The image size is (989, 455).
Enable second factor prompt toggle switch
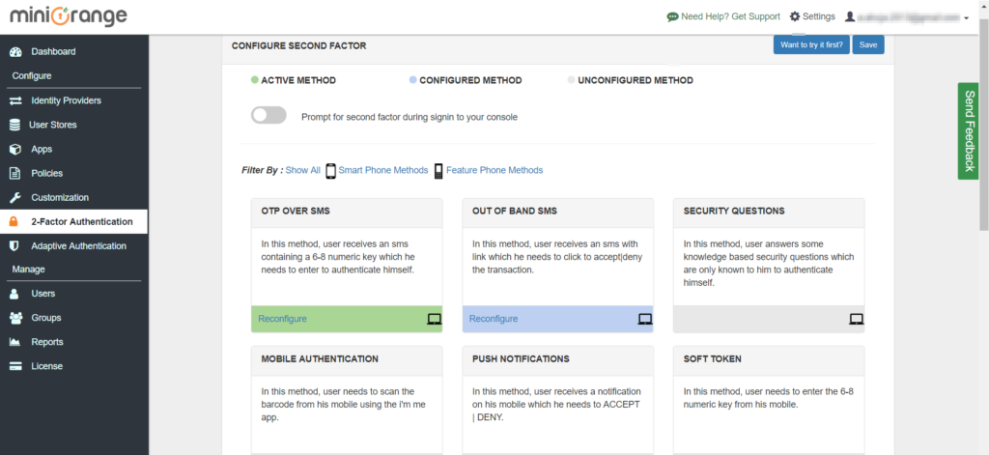268,116
